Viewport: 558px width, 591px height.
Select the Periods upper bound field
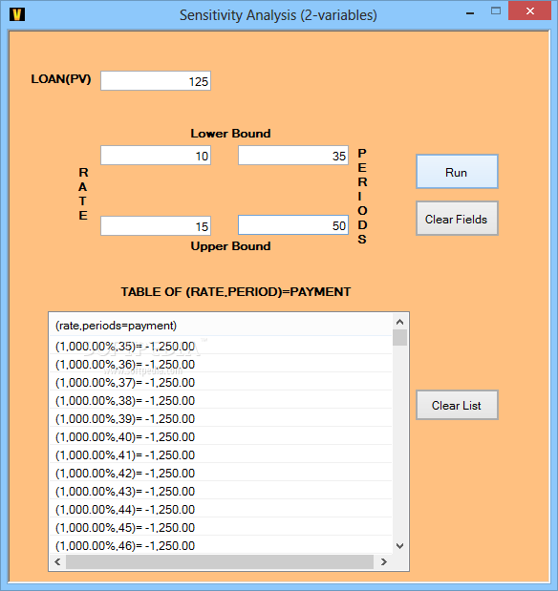293,225
